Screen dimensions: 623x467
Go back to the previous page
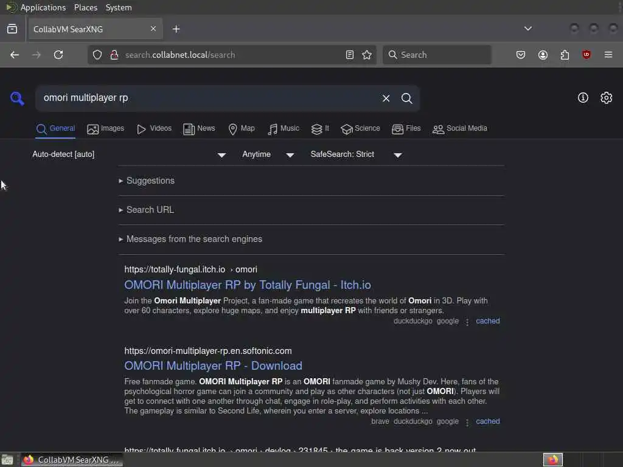(x=15, y=55)
